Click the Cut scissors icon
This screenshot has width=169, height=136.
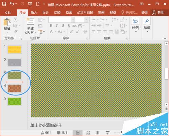pyautogui.click(x=15, y=19)
